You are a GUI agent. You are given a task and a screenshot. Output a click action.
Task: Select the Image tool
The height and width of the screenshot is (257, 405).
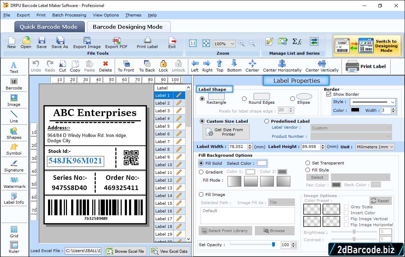(x=14, y=101)
